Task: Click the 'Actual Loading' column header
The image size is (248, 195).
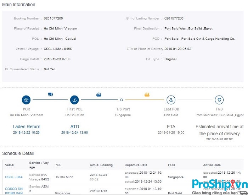Action: [x=101, y=165]
